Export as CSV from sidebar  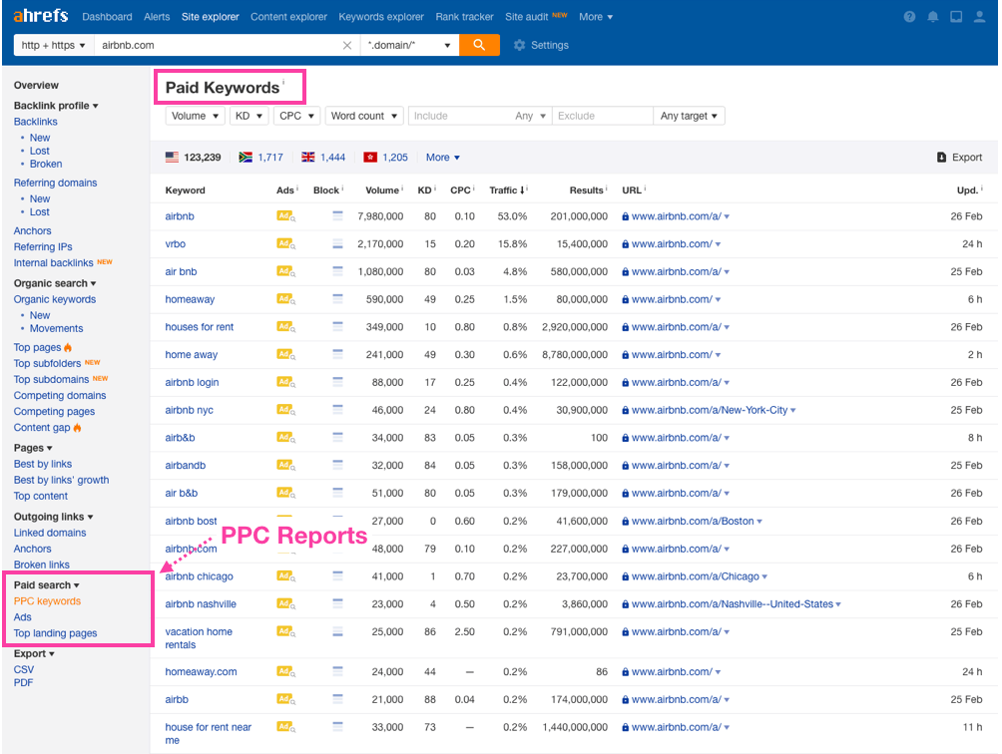pos(24,669)
